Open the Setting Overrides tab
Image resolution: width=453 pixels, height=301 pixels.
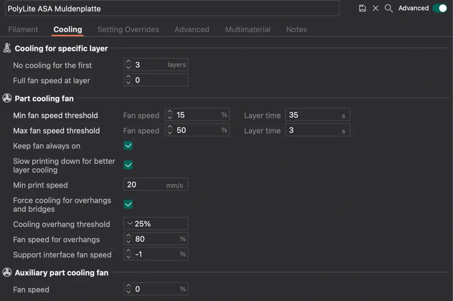click(128, 29)
